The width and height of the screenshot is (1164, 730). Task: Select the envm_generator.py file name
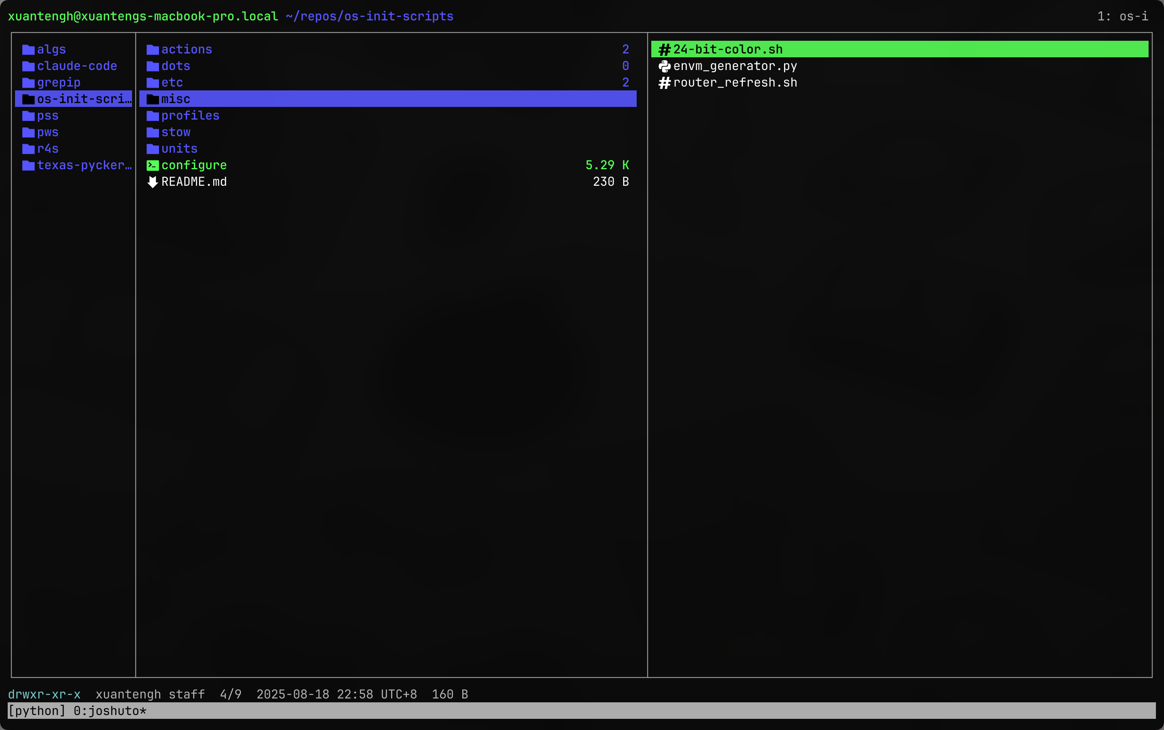(x=735, y=66)
